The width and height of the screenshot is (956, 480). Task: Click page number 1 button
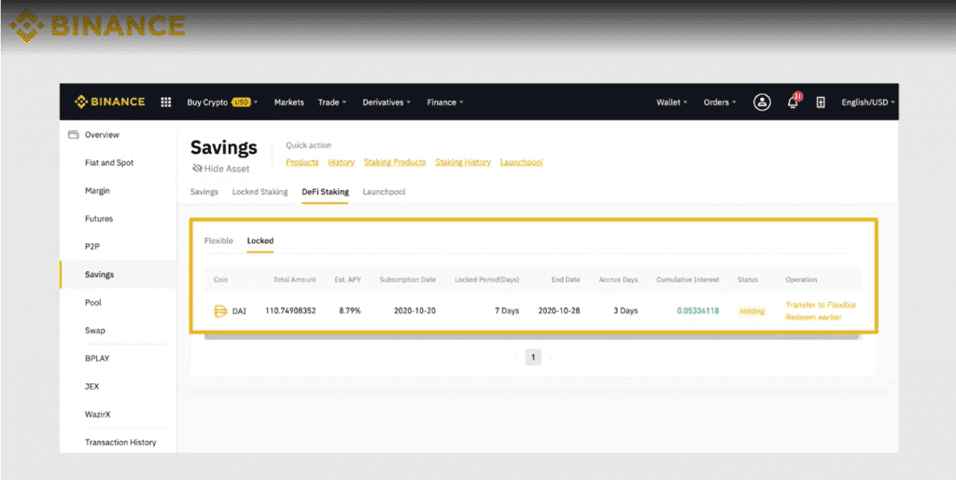tap(533, 358)
